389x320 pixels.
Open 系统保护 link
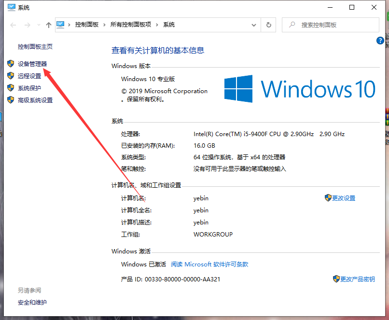[29, 88]
